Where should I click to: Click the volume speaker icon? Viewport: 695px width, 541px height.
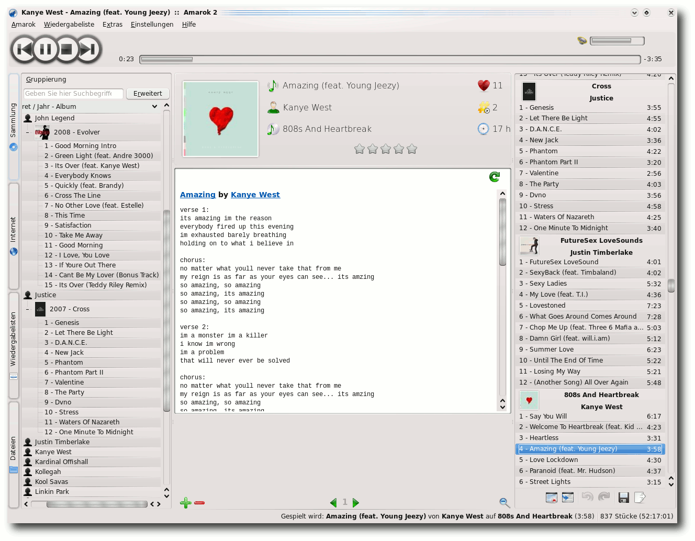582,40
